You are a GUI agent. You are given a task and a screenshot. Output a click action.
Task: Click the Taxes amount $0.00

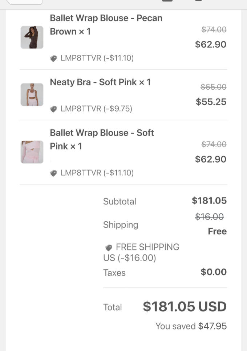pyautogui.click(x=213, y=272)
